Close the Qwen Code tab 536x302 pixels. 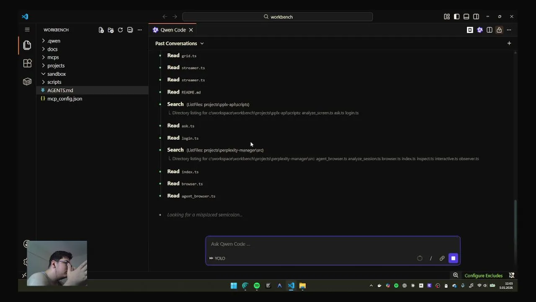191,30
